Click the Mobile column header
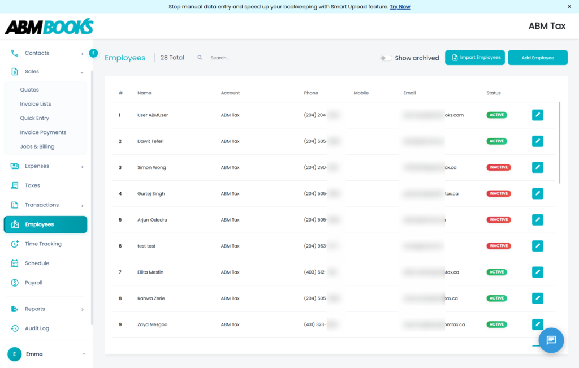This screenshot has width=579, height=368. 361,93
